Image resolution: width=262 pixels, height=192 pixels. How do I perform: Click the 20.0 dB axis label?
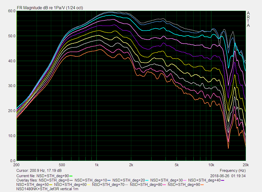coord(12,111)
